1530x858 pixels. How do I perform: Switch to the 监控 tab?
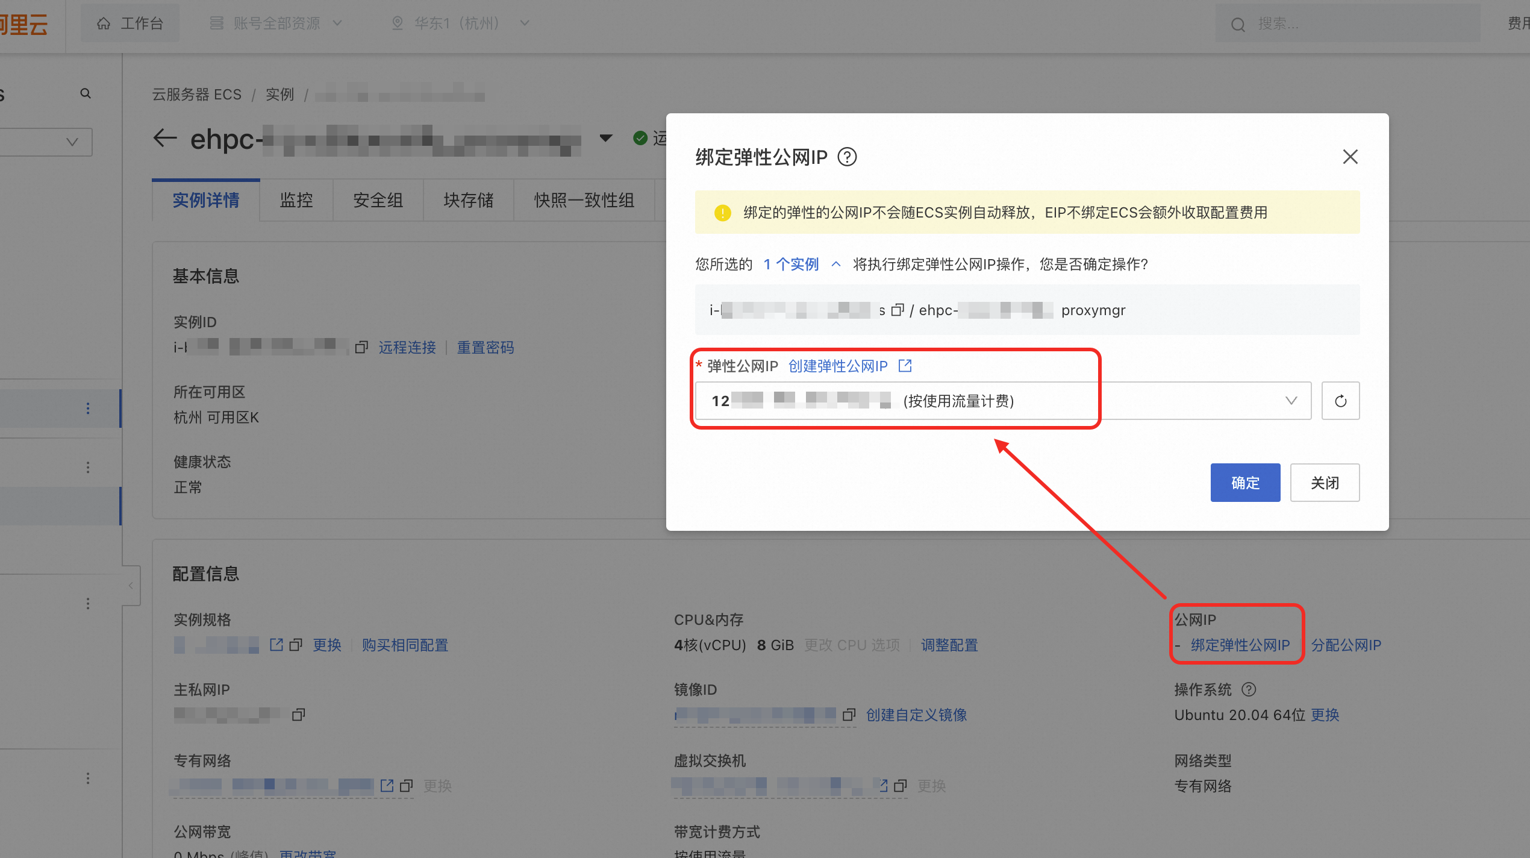tap(296, 200)
